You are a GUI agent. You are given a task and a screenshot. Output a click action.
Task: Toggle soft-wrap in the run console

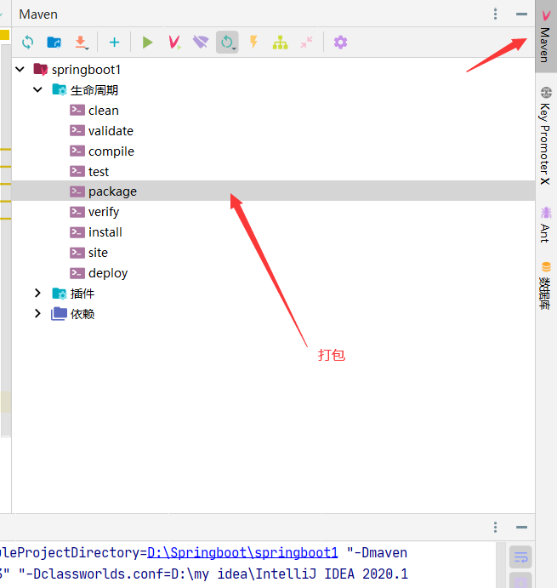tap(520, 557)
